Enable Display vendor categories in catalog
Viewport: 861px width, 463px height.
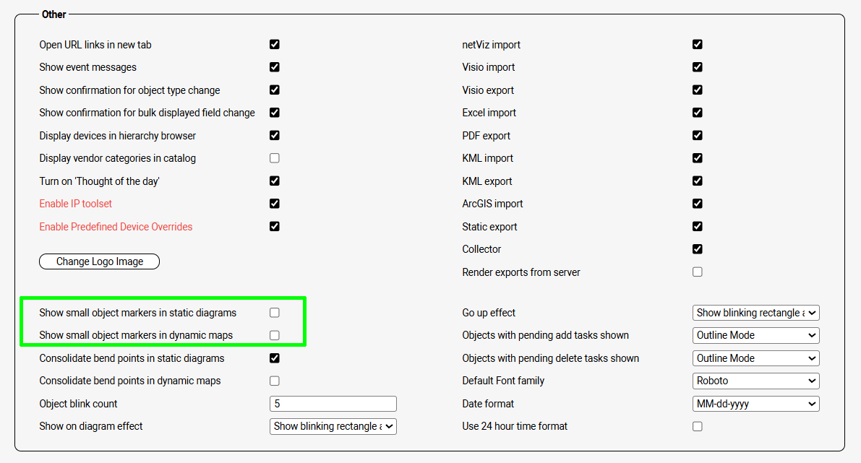[275, 158]
